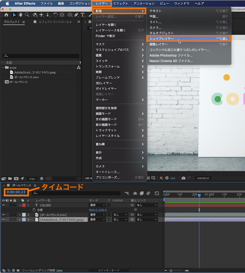
Task: Open the レイヤー menu in the menu bar
Action: [102, 3]
